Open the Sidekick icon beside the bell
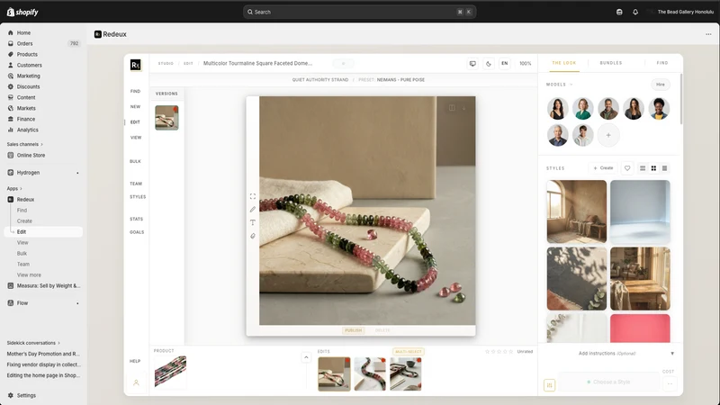The width and height of the screenshot is (720, 405). tap(619, 12)
